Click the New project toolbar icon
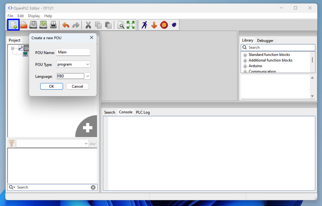322x206 pixels. point(13,25)
